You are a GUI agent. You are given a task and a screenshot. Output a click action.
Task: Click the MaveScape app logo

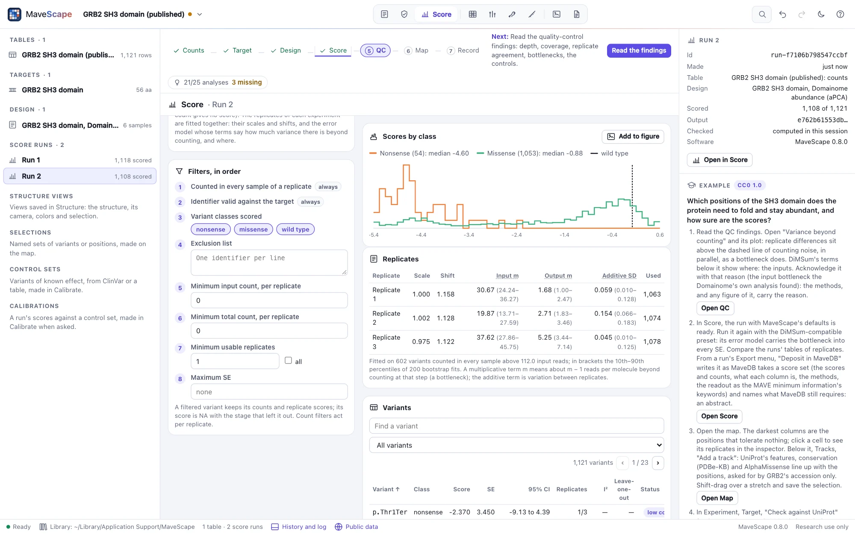[15, 14]
